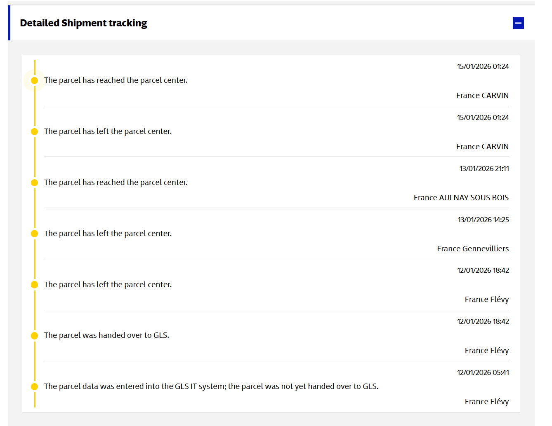Click the location France Gennevilliers
Screen dimensions: 552x426
pos(473,249)
